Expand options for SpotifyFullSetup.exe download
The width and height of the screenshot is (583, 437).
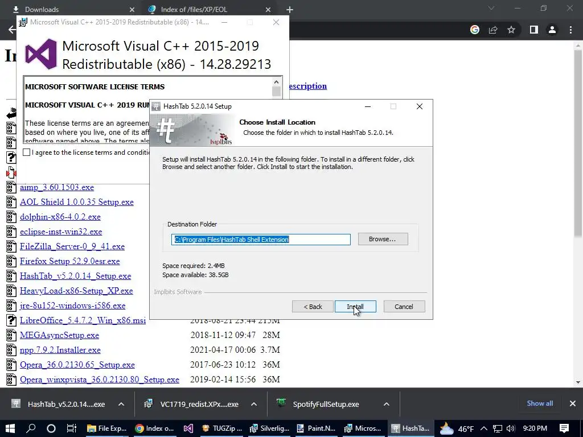387,404
